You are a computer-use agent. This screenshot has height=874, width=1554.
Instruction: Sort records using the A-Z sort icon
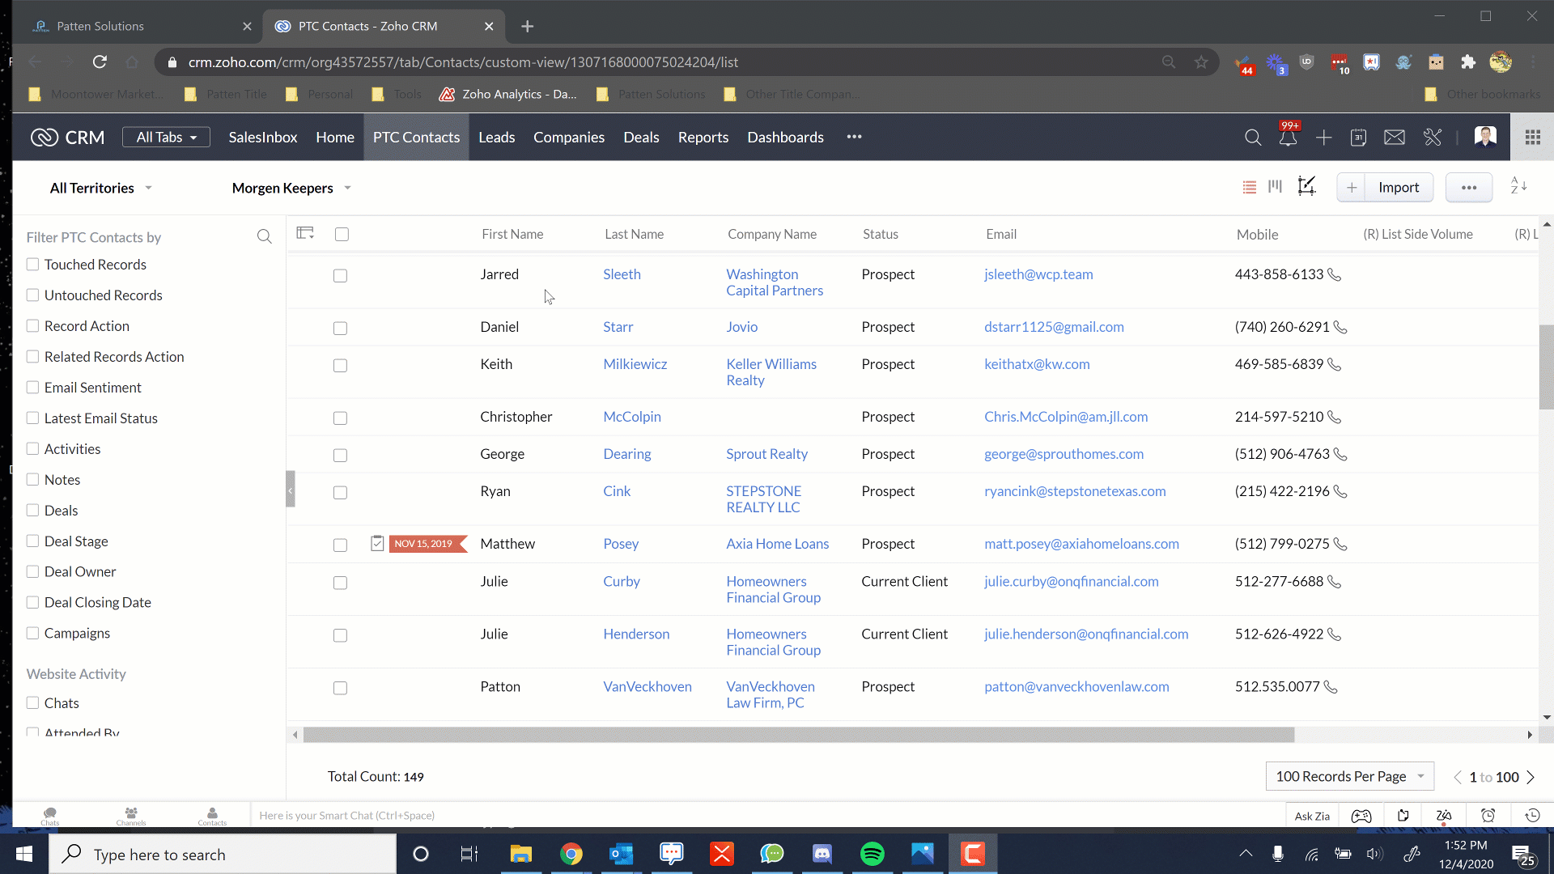pos(1519,185)
